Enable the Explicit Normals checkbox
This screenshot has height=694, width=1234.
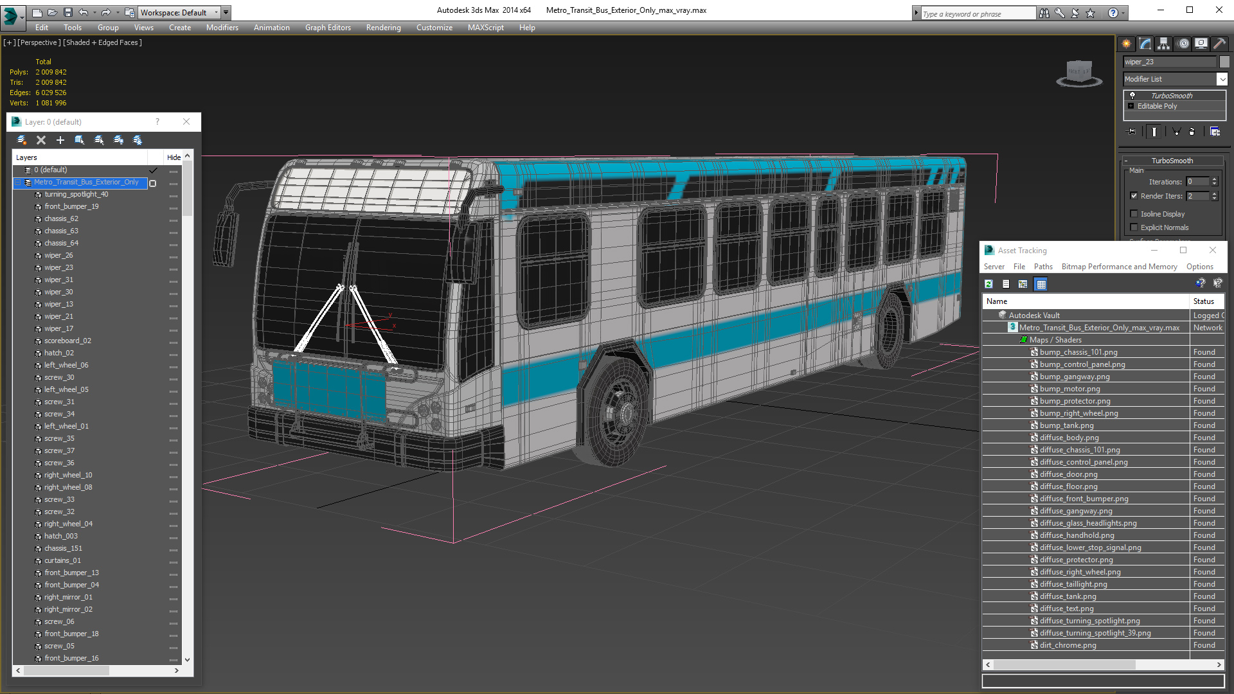tap(1134, 227)
